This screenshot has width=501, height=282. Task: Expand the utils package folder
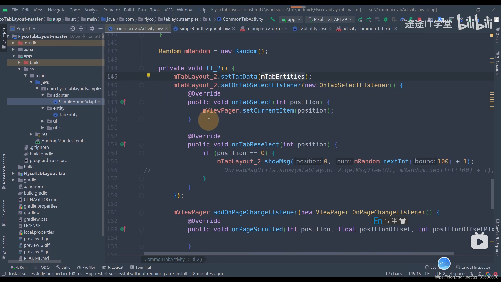43,128
